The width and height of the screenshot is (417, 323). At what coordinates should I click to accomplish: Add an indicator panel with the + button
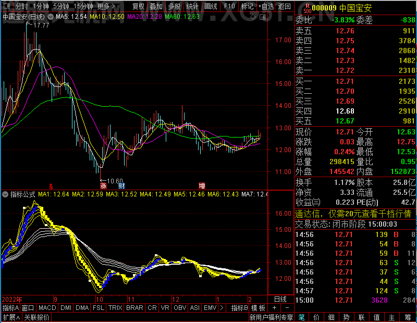click(x=274, y=308)
